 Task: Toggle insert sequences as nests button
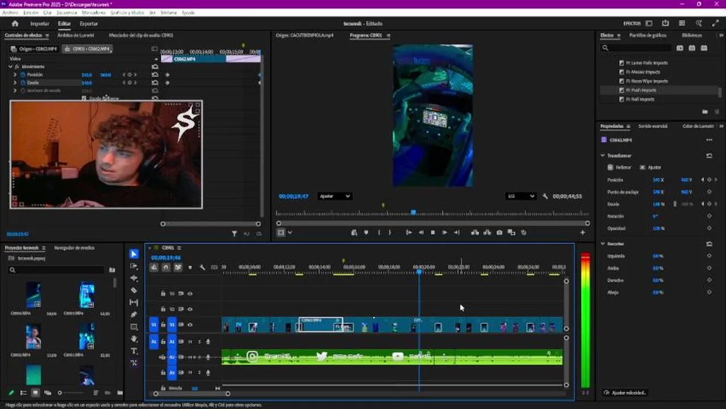coord(154,267)
